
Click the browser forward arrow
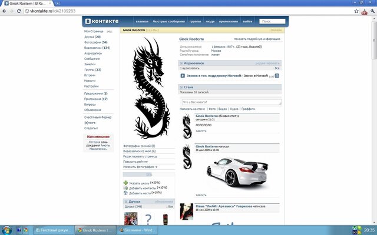(x=11, y=11)
